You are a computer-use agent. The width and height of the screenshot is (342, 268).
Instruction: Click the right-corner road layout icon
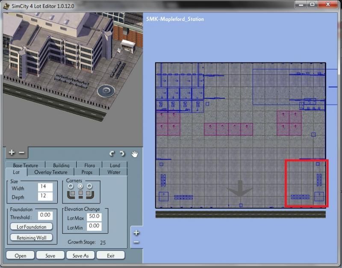[90, 194]
